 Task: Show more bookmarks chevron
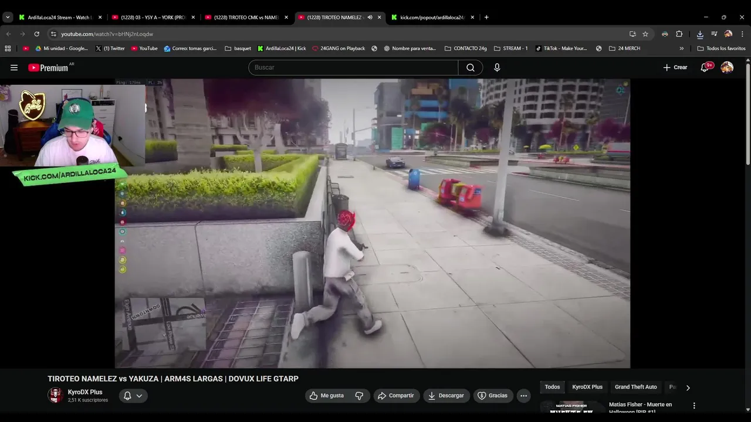[681, 49]
